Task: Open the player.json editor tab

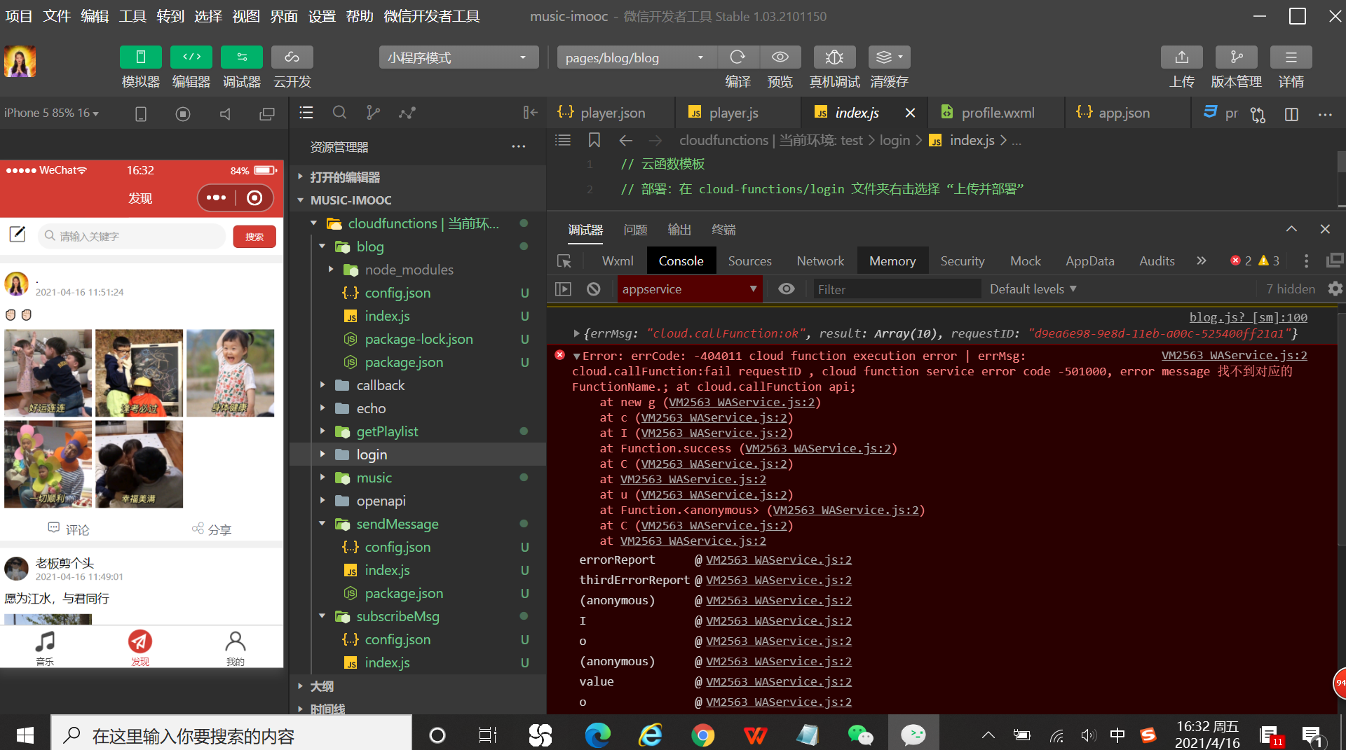Action: (x=612, y=113)
